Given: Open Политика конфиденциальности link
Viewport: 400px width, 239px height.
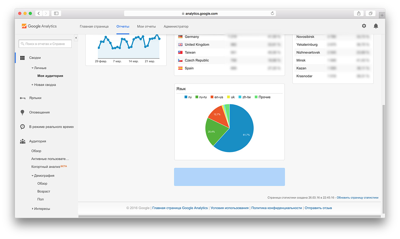Looking at the screenshot, I should point(277,208).
